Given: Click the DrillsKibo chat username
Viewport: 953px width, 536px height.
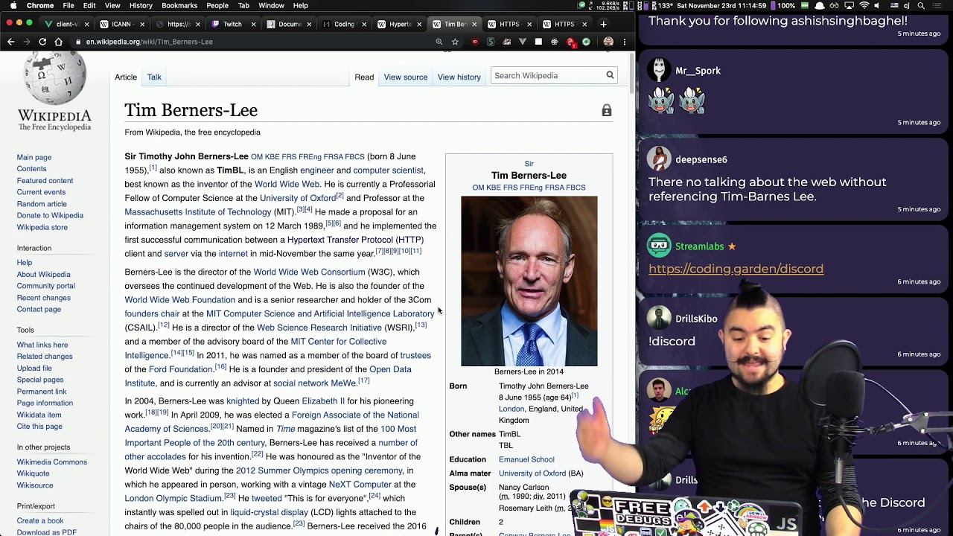Looking at the screenshot, I should pyautogui.click(x=696, y=319).
